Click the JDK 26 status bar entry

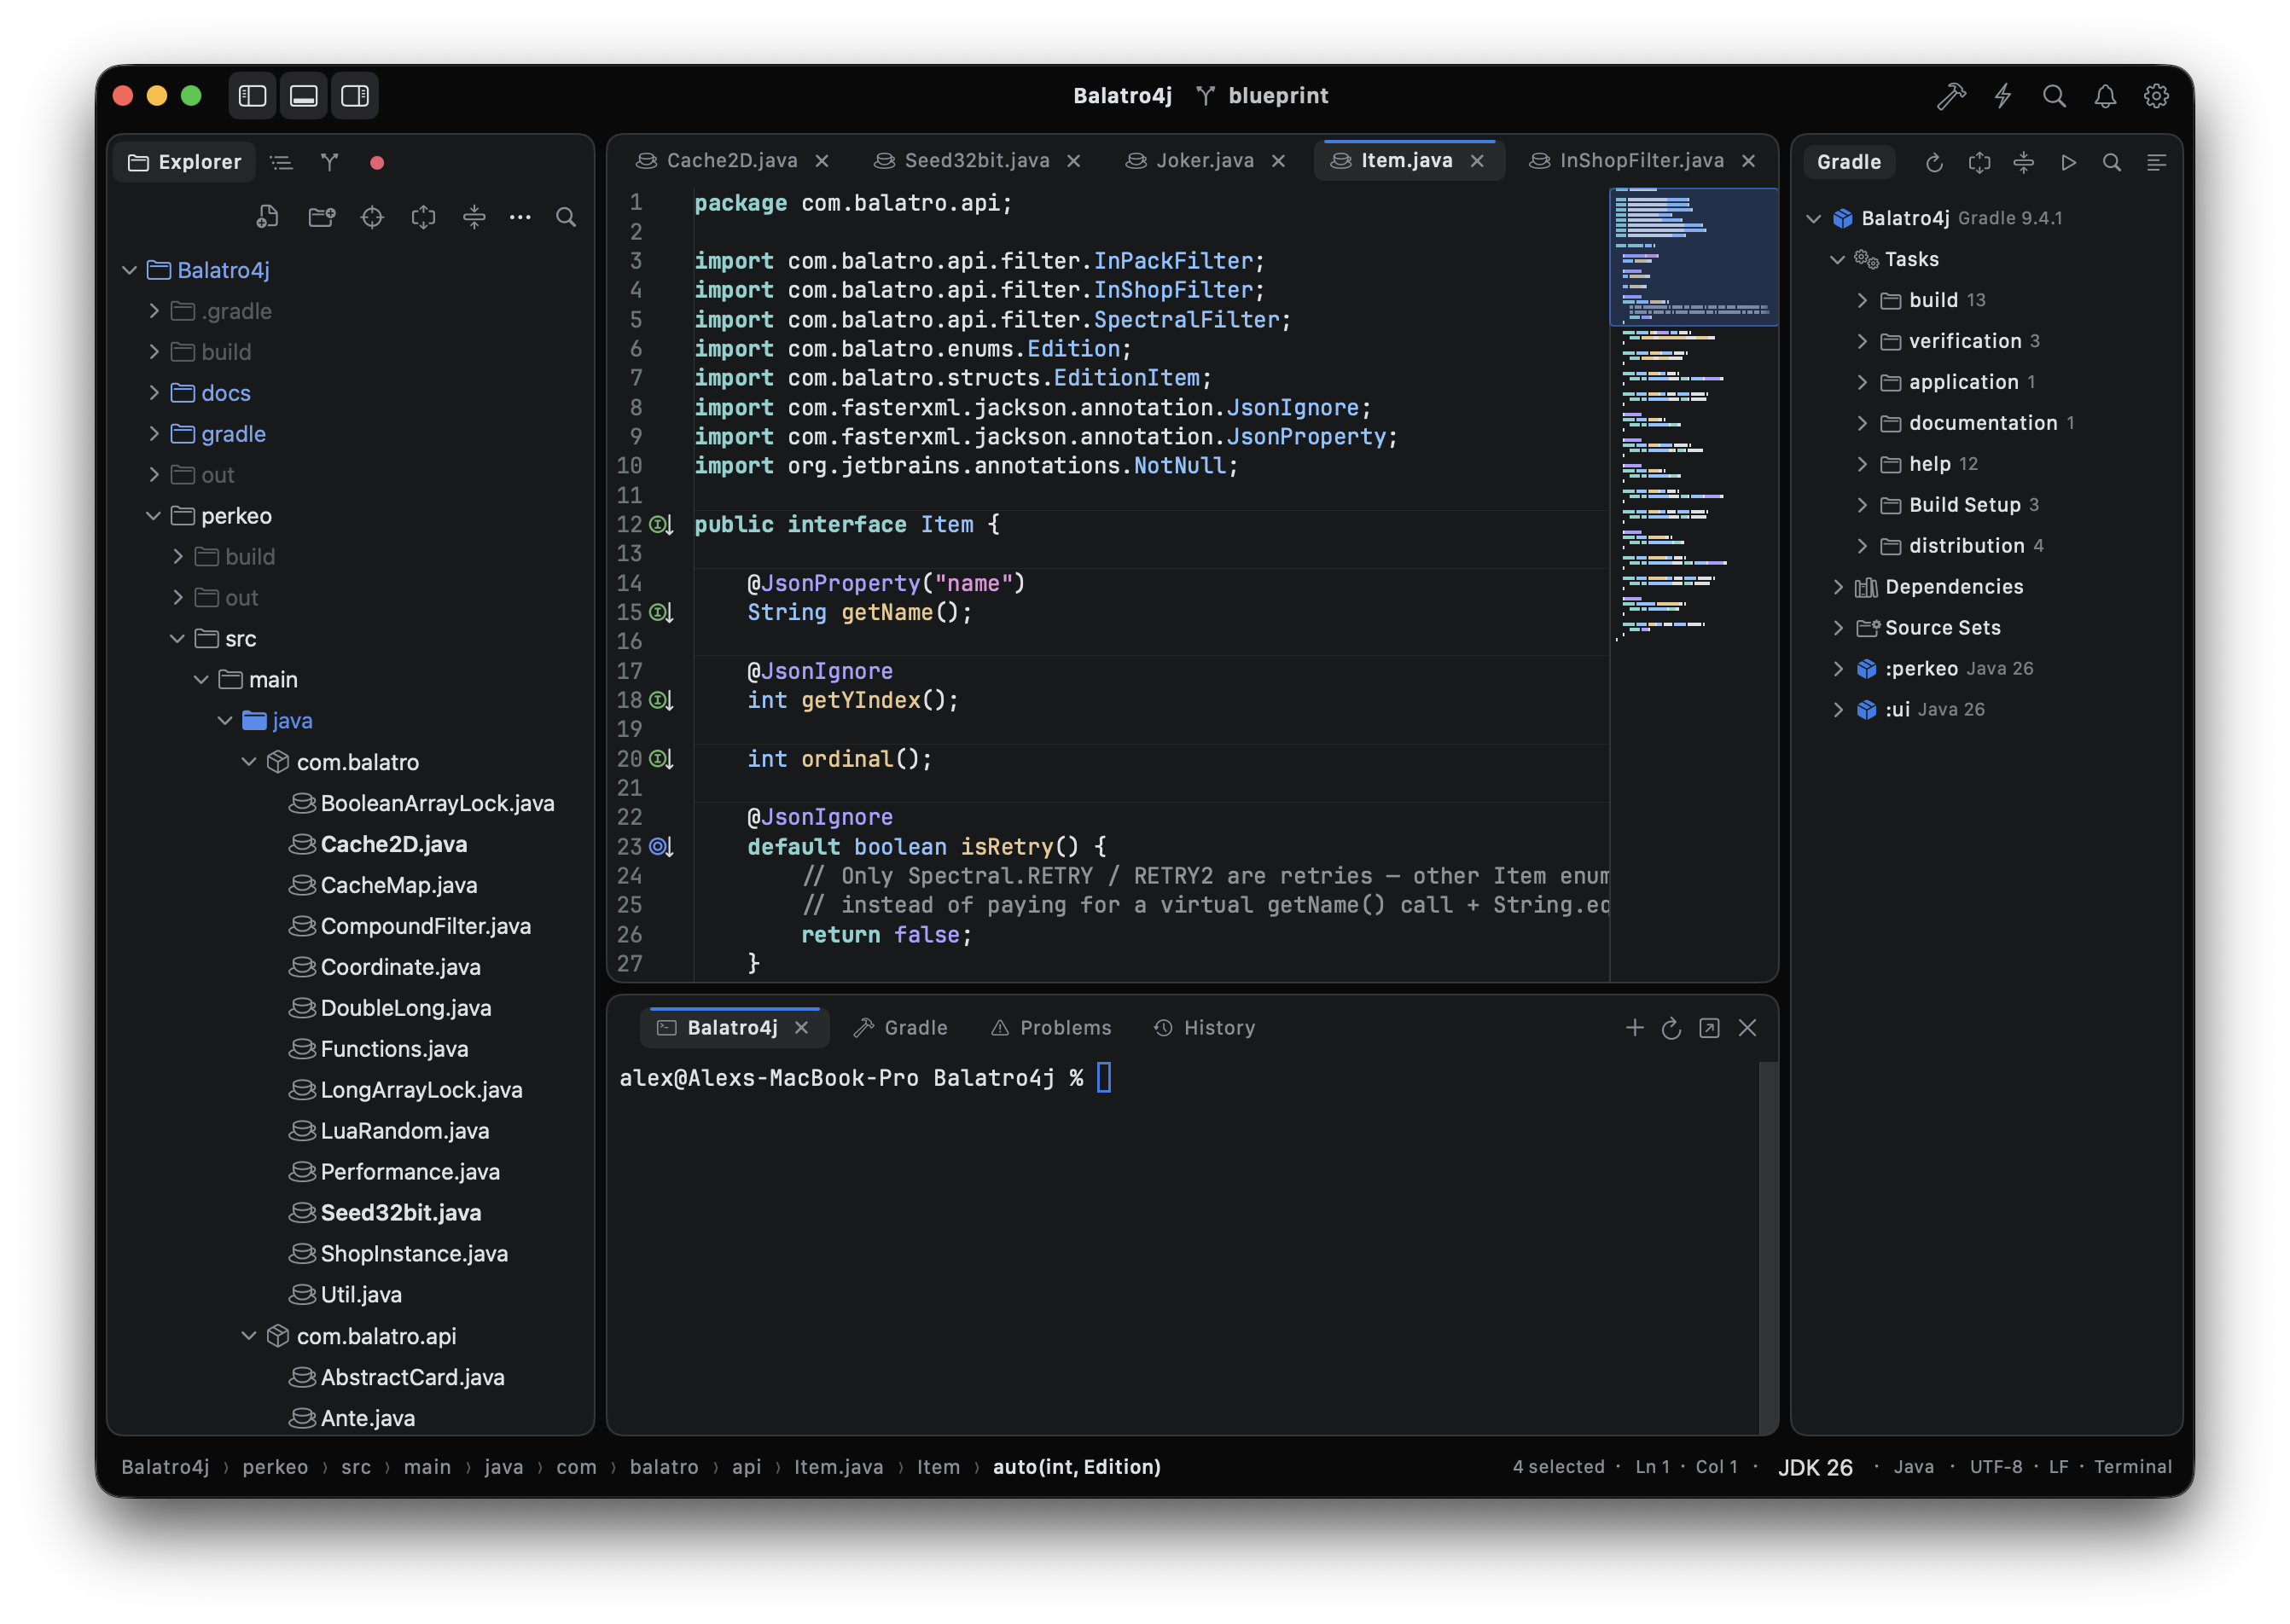pos(1815,1467)
